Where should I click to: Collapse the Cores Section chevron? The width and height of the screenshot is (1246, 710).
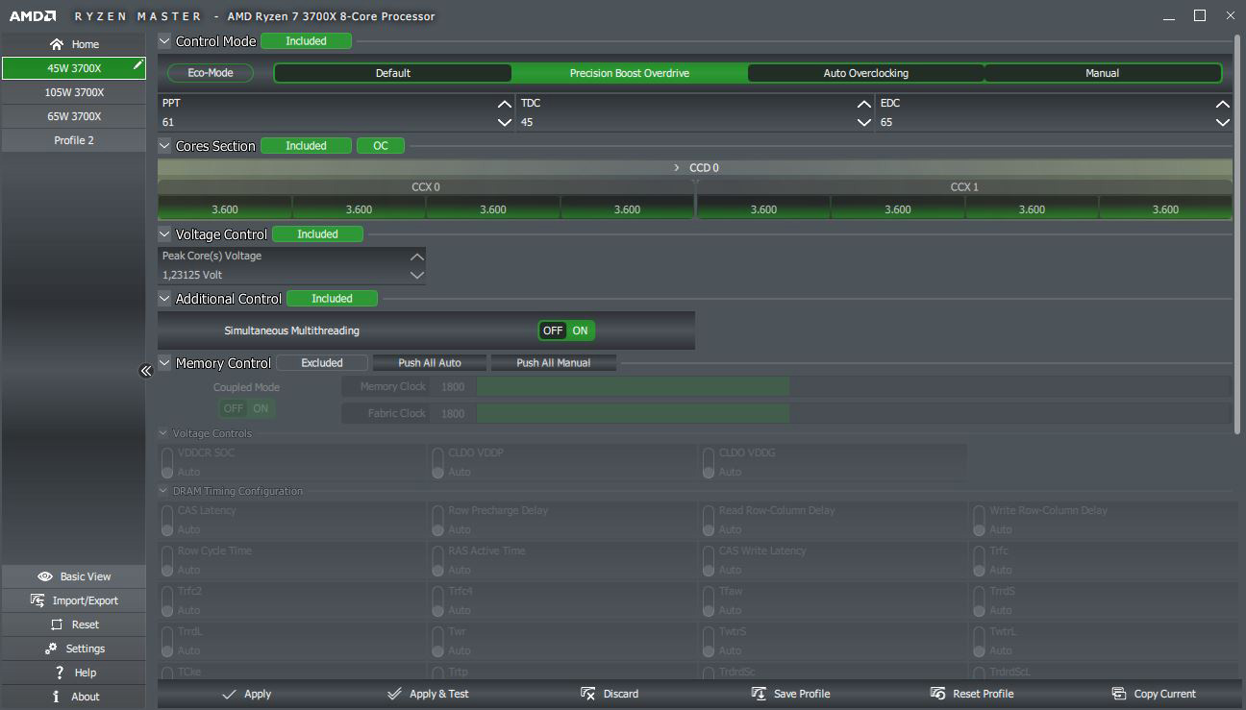(164, 146)
